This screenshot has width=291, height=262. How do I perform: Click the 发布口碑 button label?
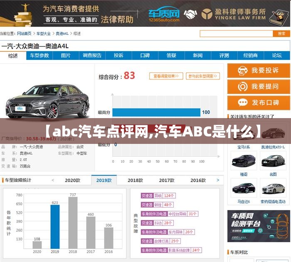(x=265, y=102)
